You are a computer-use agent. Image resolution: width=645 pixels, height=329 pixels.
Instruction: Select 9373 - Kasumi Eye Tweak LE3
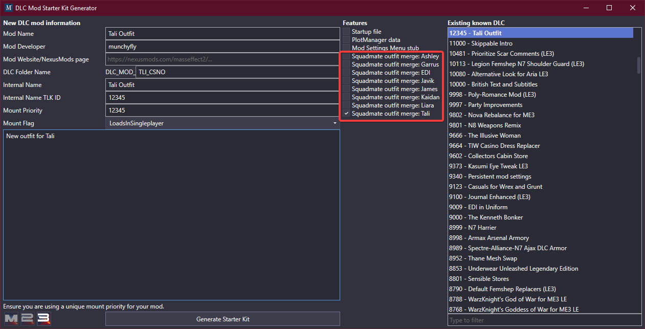540,166
